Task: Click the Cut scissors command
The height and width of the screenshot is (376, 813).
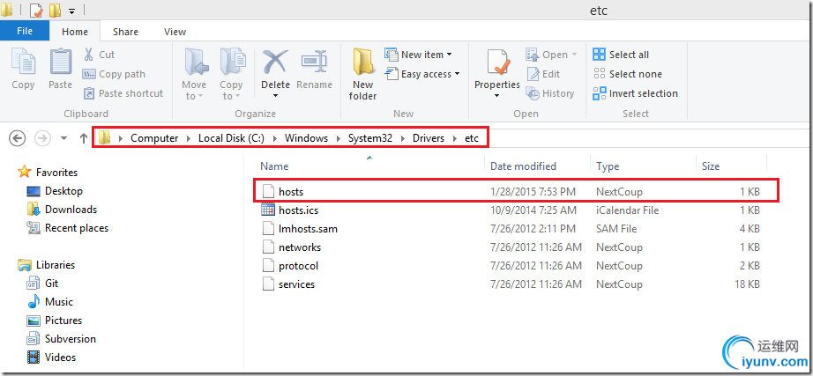Action: [x=99, y=55]
